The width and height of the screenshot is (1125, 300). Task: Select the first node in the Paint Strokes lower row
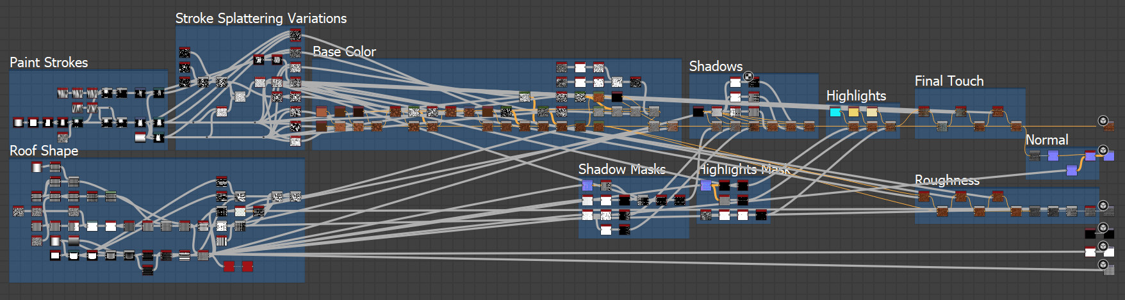tap(18, 122)
